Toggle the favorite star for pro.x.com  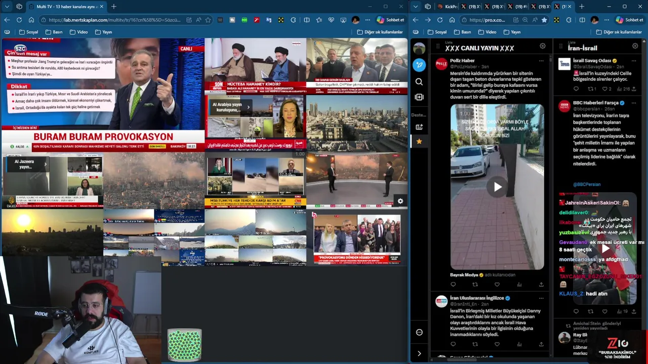(x=544, y=20)
